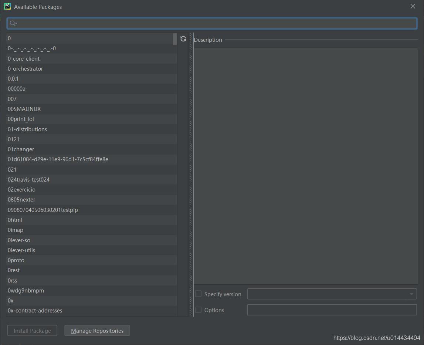Select the 0wdg9nbmpm package
The image size is (424, 345).
point(92,291)
